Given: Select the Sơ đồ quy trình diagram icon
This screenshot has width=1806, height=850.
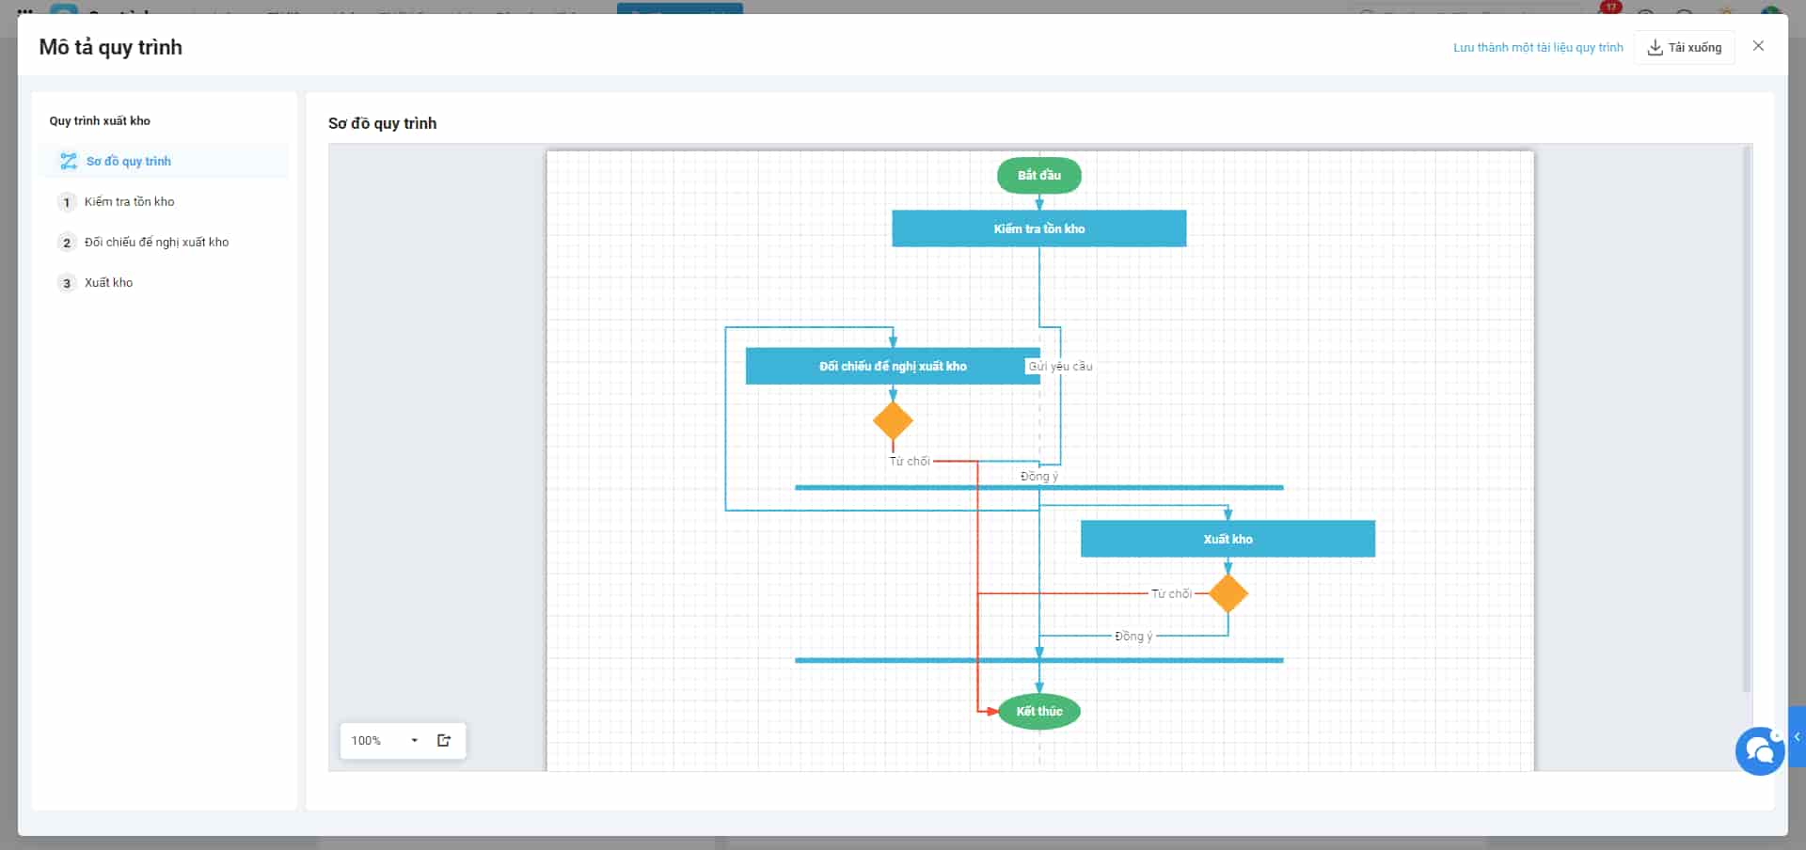Looking at the screenshot, I should (x=69, y=161).
